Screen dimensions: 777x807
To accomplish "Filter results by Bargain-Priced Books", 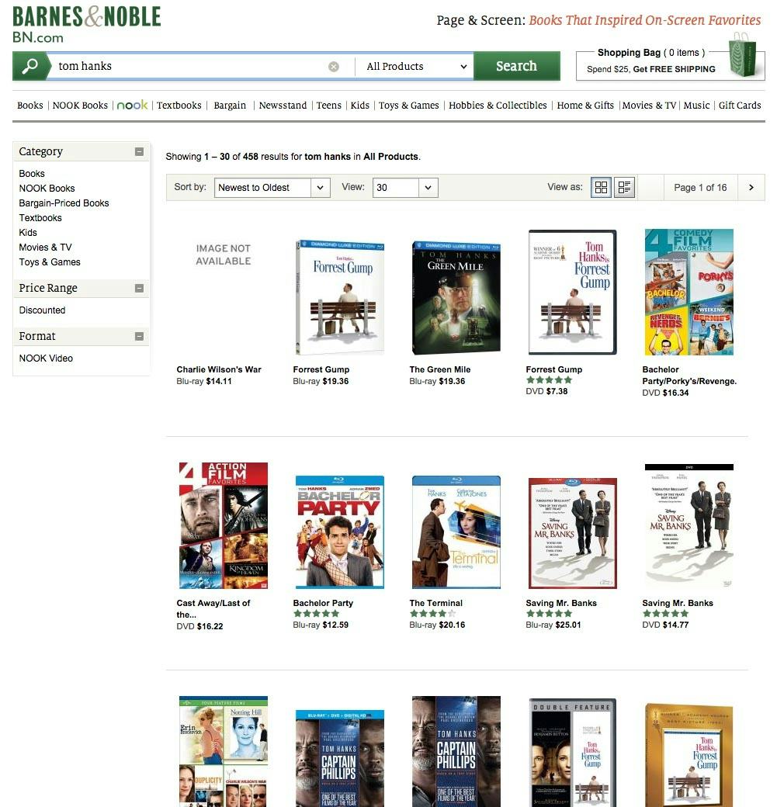I will pyautogui.click(x=64, y=203).
